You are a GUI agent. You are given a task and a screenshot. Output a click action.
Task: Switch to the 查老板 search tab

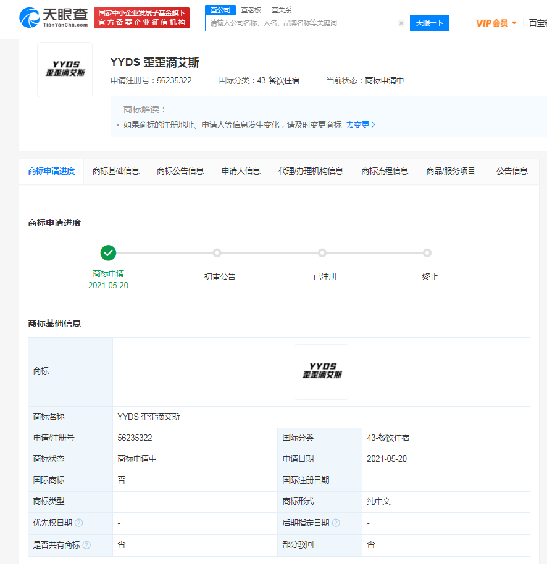click(x=250, y=10)
